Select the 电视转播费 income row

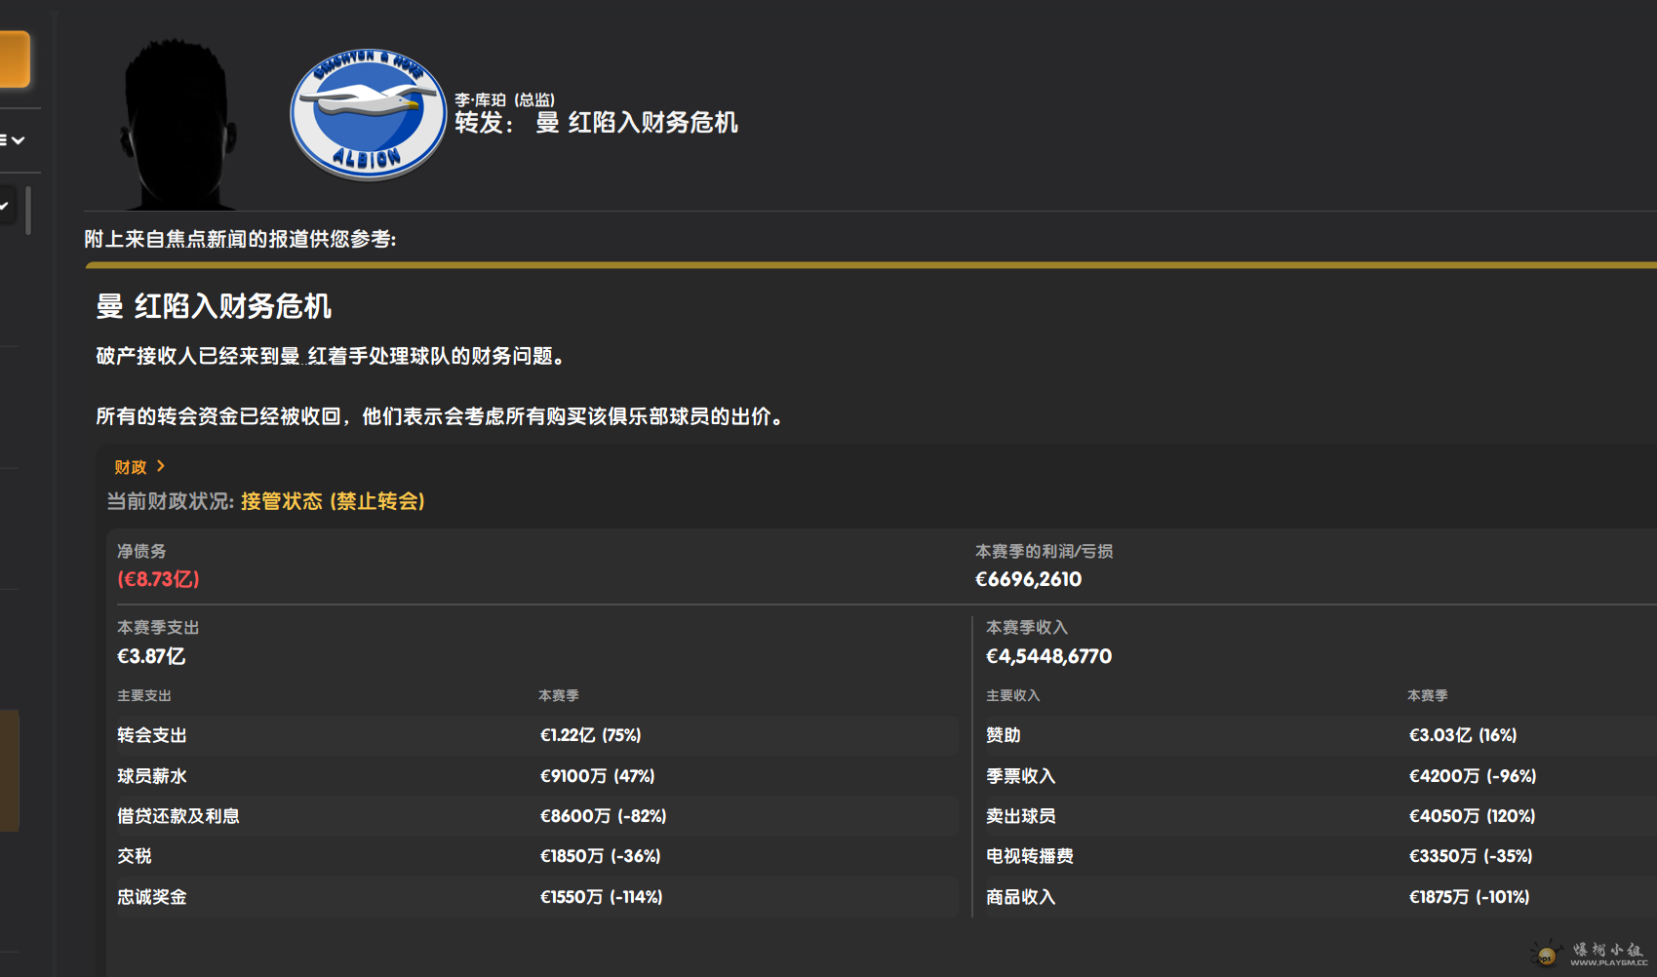1317,856
